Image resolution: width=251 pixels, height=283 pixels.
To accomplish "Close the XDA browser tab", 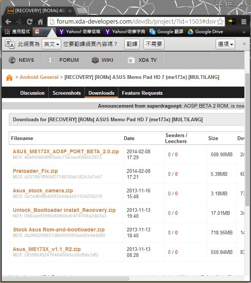I will tap(70, 11).
